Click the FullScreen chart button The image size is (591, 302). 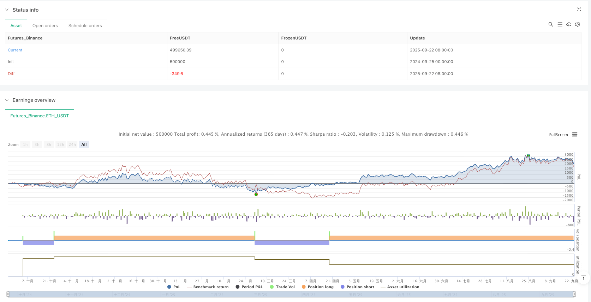pos(558,135)
